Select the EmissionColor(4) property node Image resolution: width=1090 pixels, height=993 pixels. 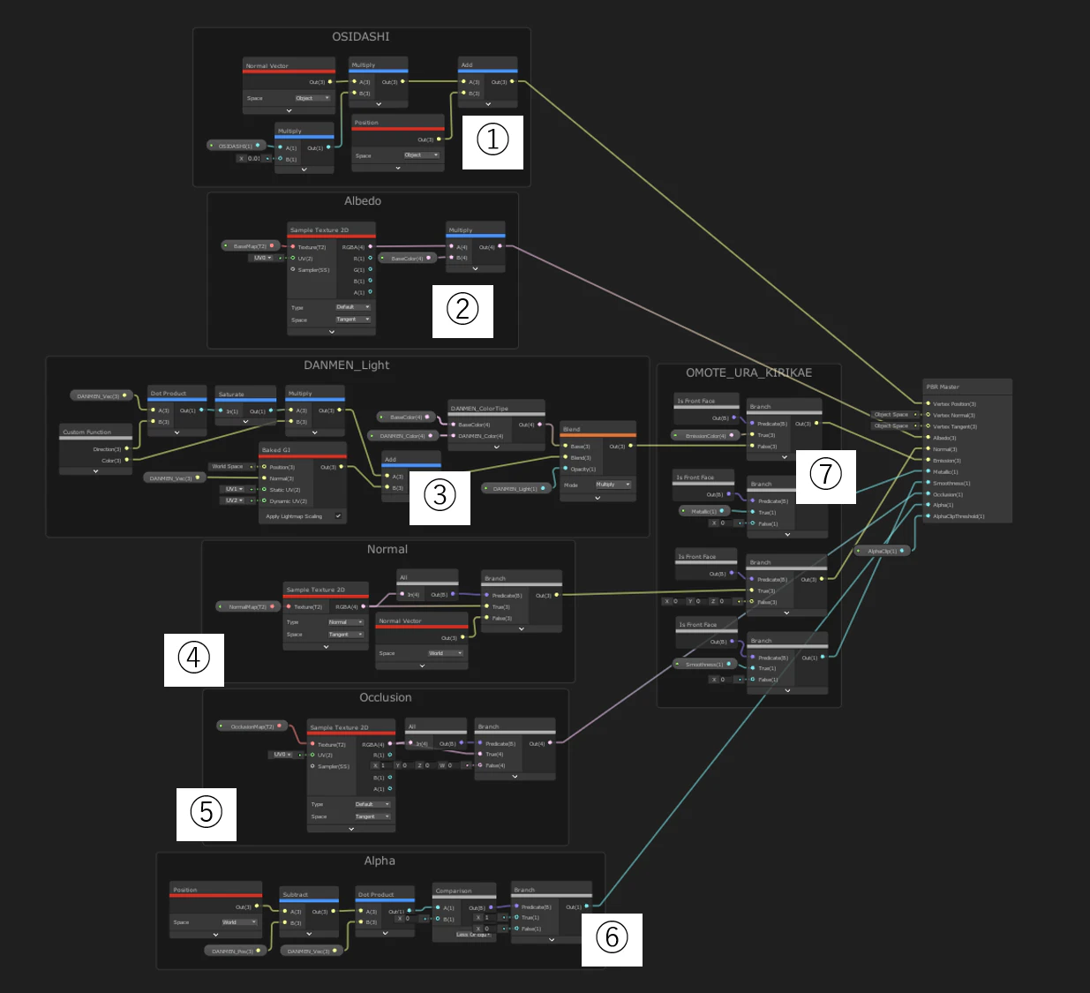pyautogui.click(x=704, y=435)
